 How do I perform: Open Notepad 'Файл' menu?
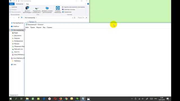(27, 27)
